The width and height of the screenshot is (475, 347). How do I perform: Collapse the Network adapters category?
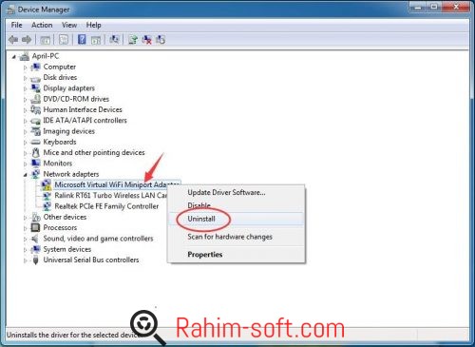26,175
